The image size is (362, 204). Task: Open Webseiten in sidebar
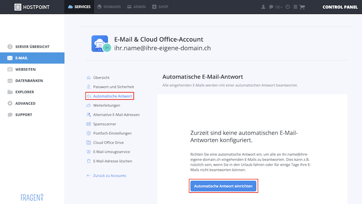pyautogui.click(x=32, y=70)
